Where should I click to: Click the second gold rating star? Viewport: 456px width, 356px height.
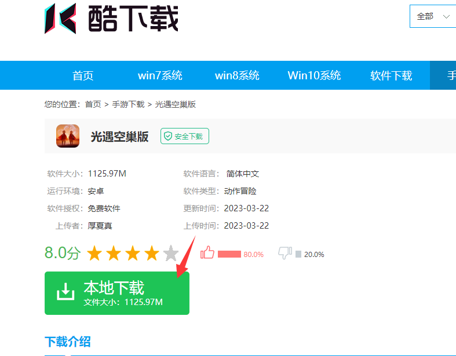(114, 253)
